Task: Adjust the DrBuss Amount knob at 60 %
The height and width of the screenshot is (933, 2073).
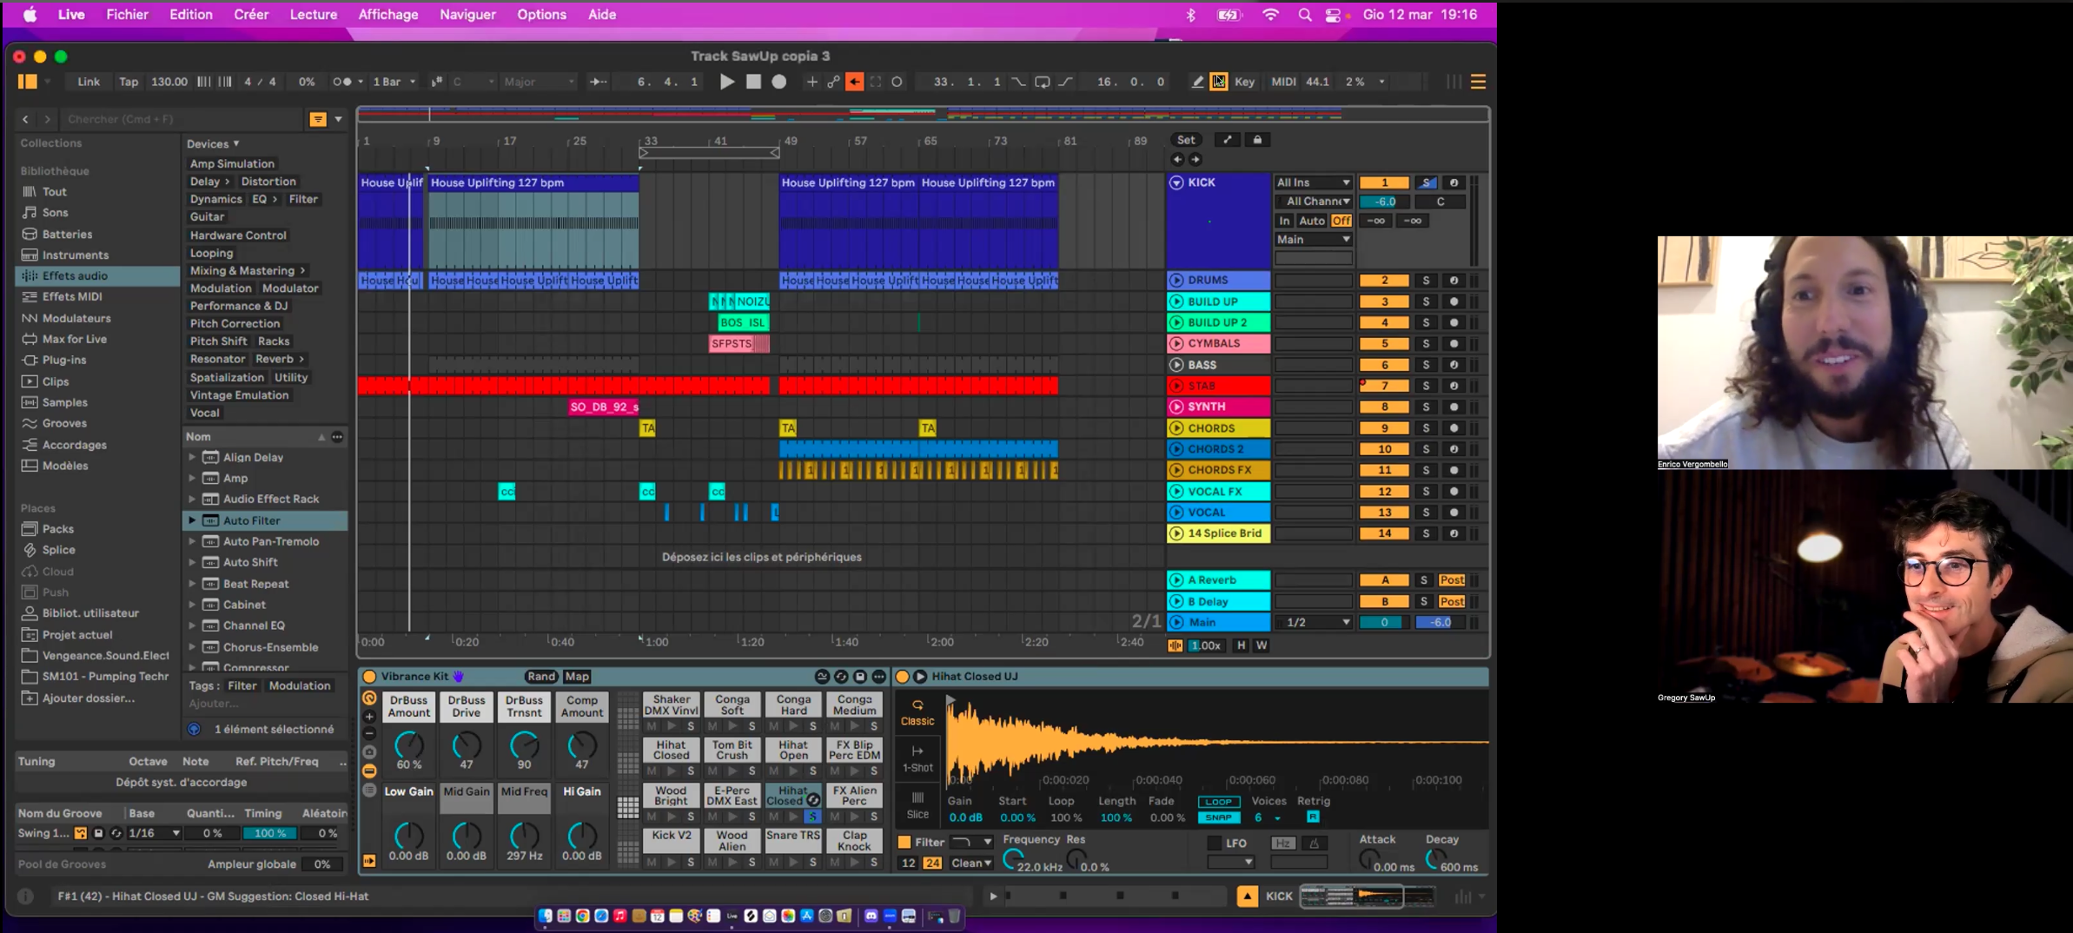Action: click(409, 744)
